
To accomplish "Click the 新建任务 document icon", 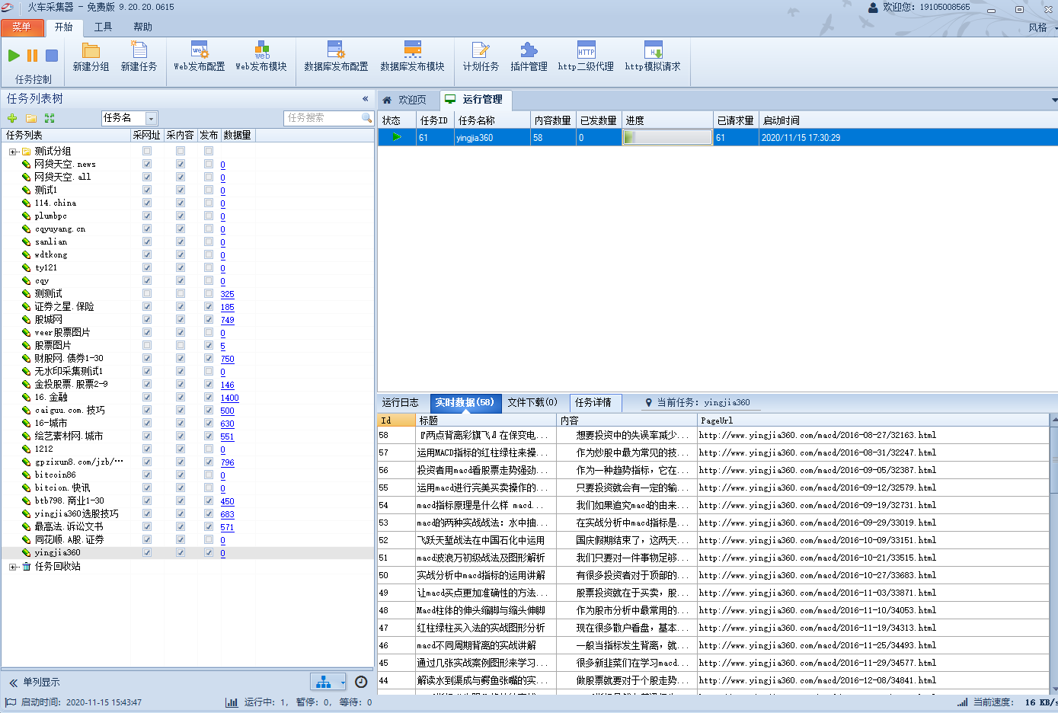I will [139, 50].
